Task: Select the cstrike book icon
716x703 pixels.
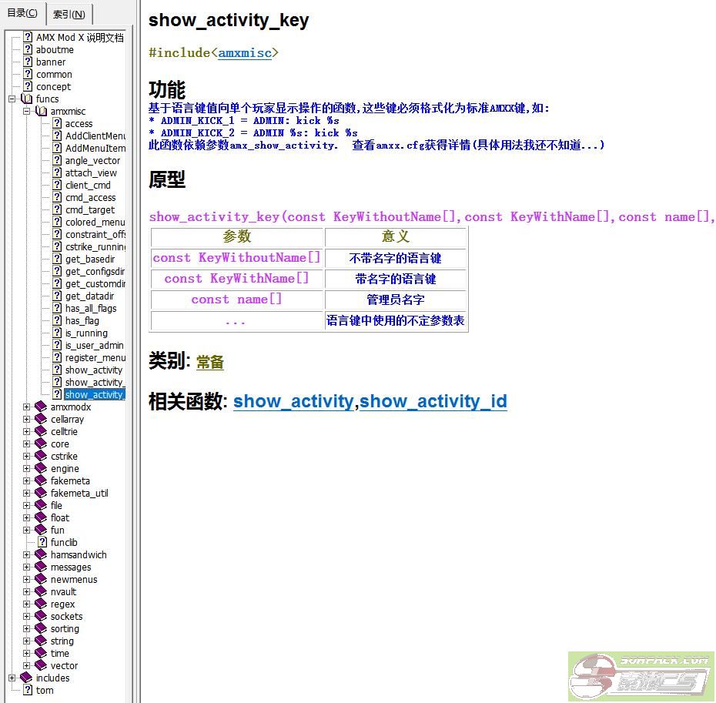Action: [40, 456]
